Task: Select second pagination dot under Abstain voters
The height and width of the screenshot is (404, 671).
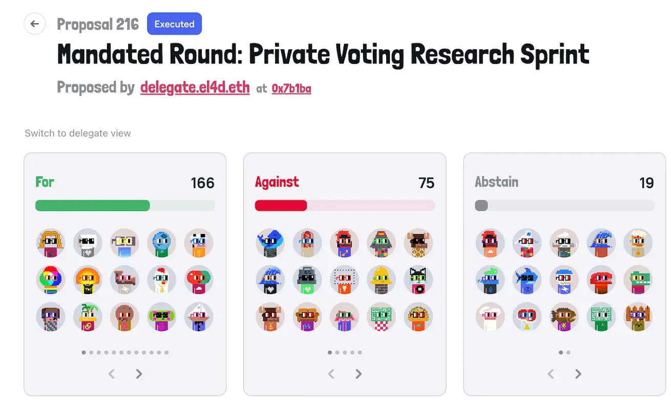Action: pyautogui.click(x=568, y=352)
